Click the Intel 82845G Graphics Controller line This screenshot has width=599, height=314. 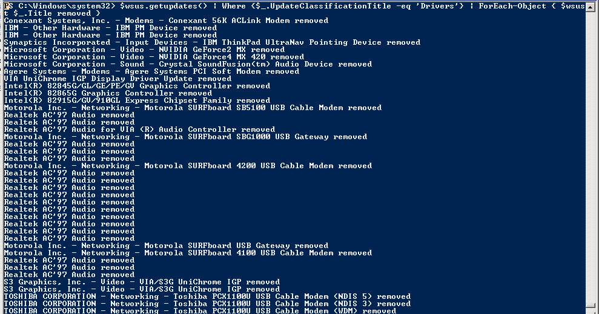tap(137, 86)
